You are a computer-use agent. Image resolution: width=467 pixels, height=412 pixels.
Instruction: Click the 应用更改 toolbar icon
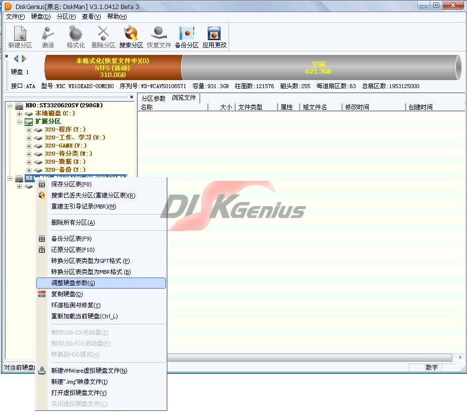(214, 33)
